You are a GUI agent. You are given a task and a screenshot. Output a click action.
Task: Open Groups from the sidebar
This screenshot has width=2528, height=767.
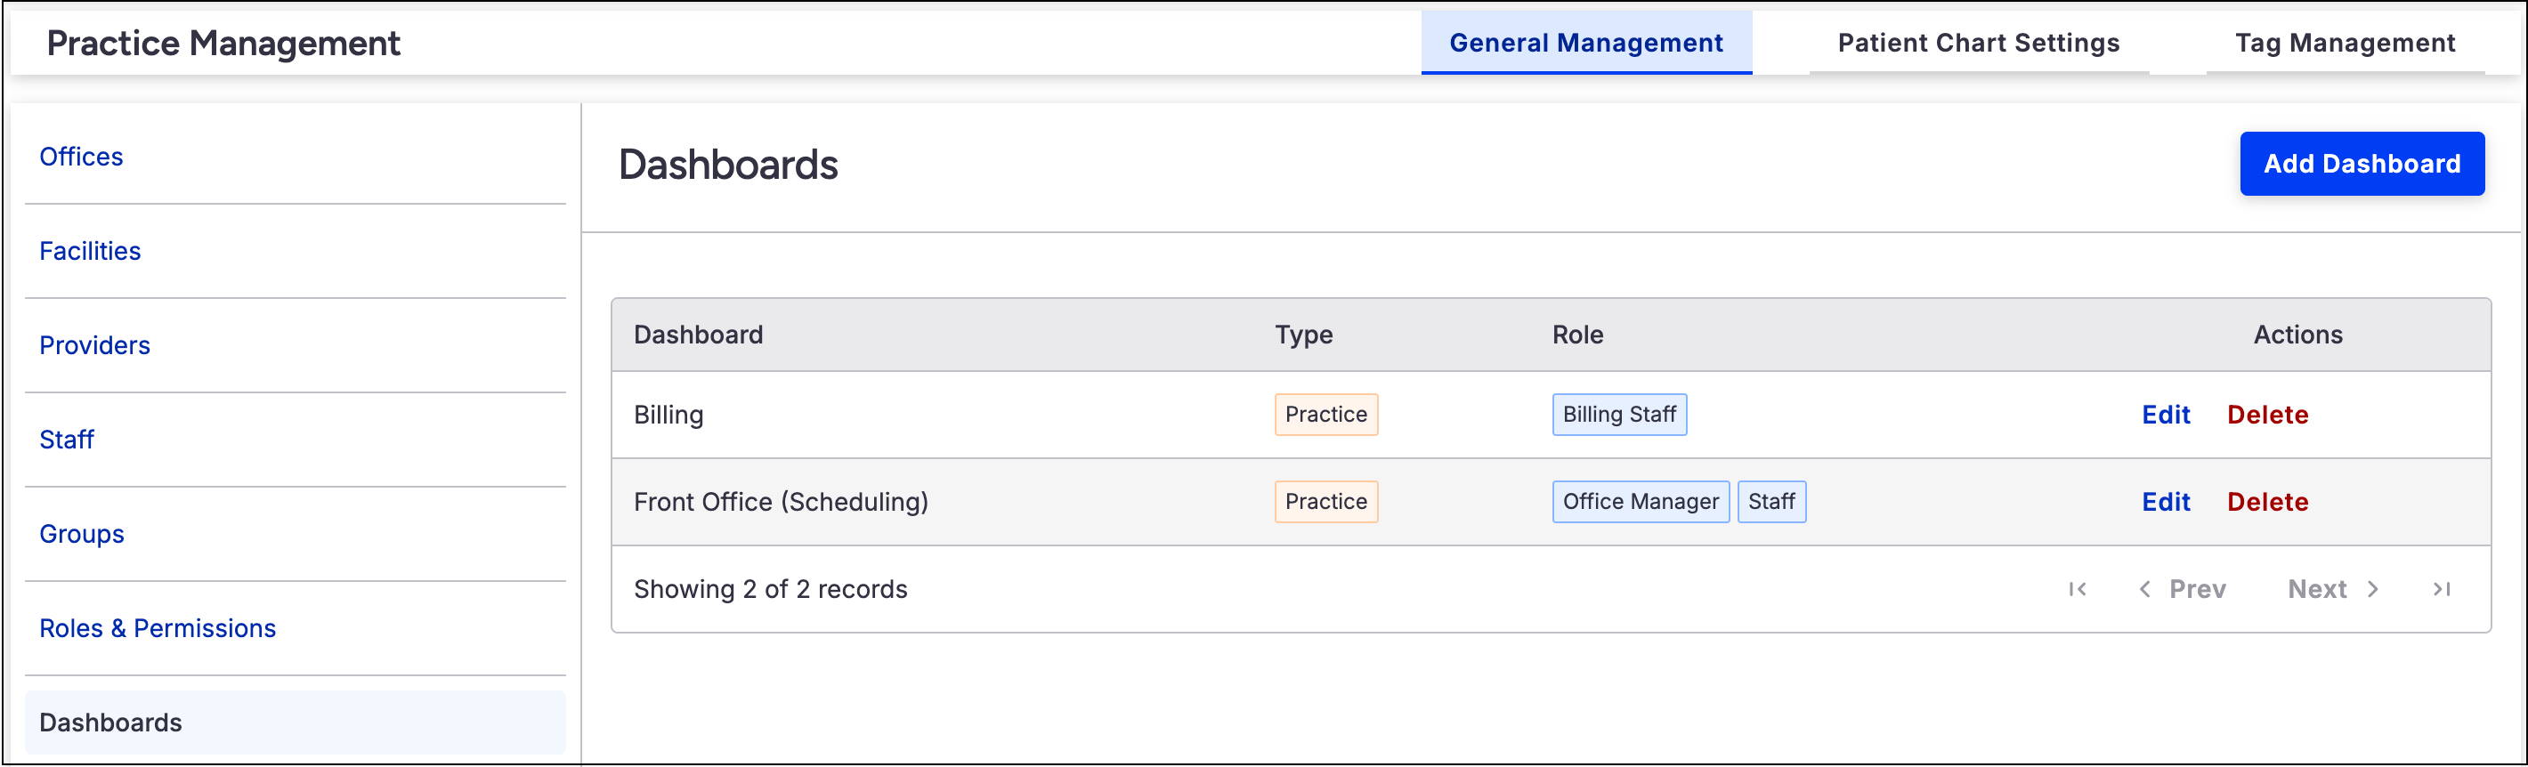[x=82, y=534]
